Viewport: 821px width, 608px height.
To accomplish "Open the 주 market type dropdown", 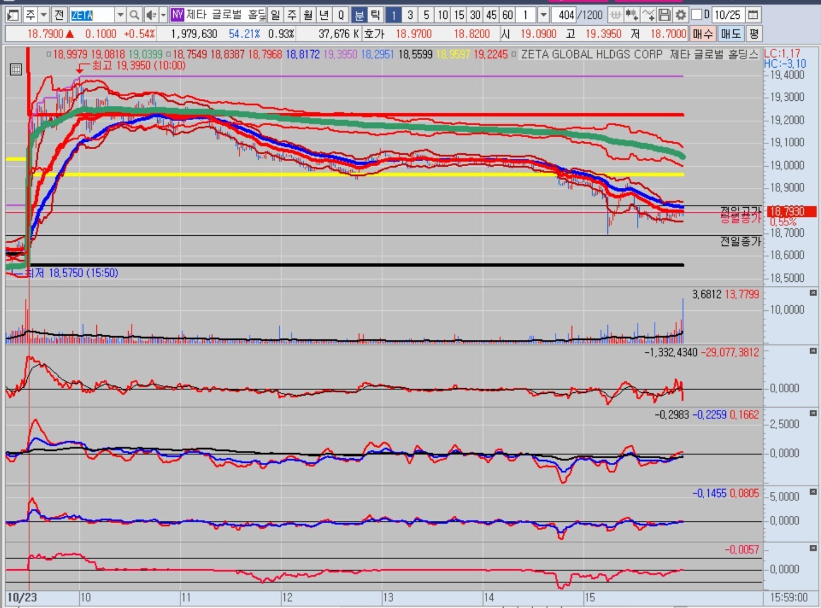I will click(43, 15).
